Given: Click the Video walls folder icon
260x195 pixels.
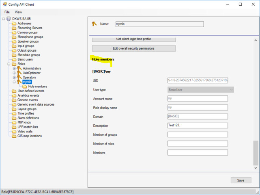Looking at the screenshot, I should click(x=14, y=132).
